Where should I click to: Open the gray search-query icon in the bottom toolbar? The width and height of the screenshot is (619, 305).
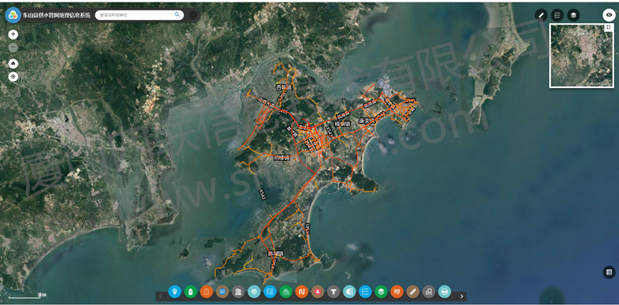(x=429, y=292)
